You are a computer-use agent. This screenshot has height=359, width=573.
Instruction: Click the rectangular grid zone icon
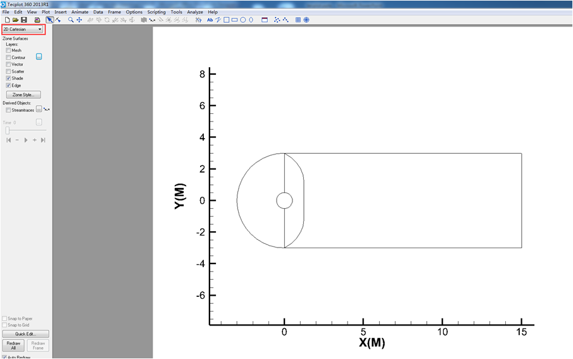click(x=298, y=20)
